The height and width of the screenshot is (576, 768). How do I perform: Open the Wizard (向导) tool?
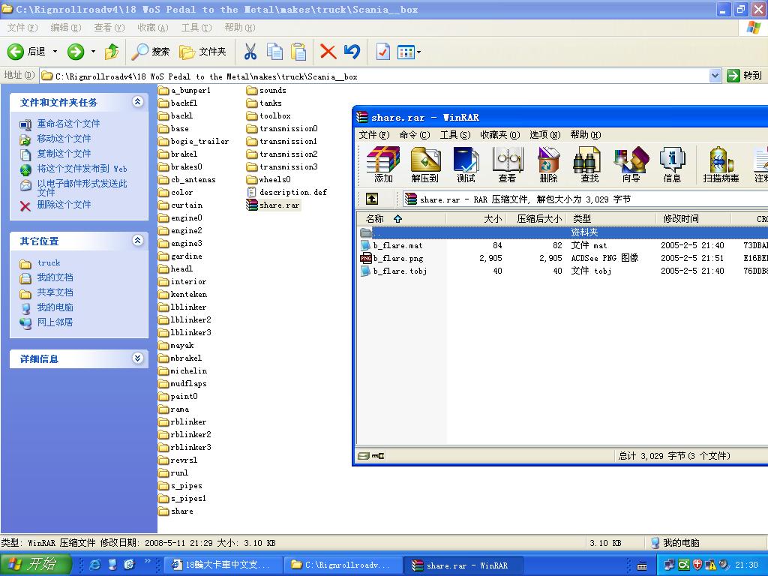pyautogui.click(x=631, y=164)
